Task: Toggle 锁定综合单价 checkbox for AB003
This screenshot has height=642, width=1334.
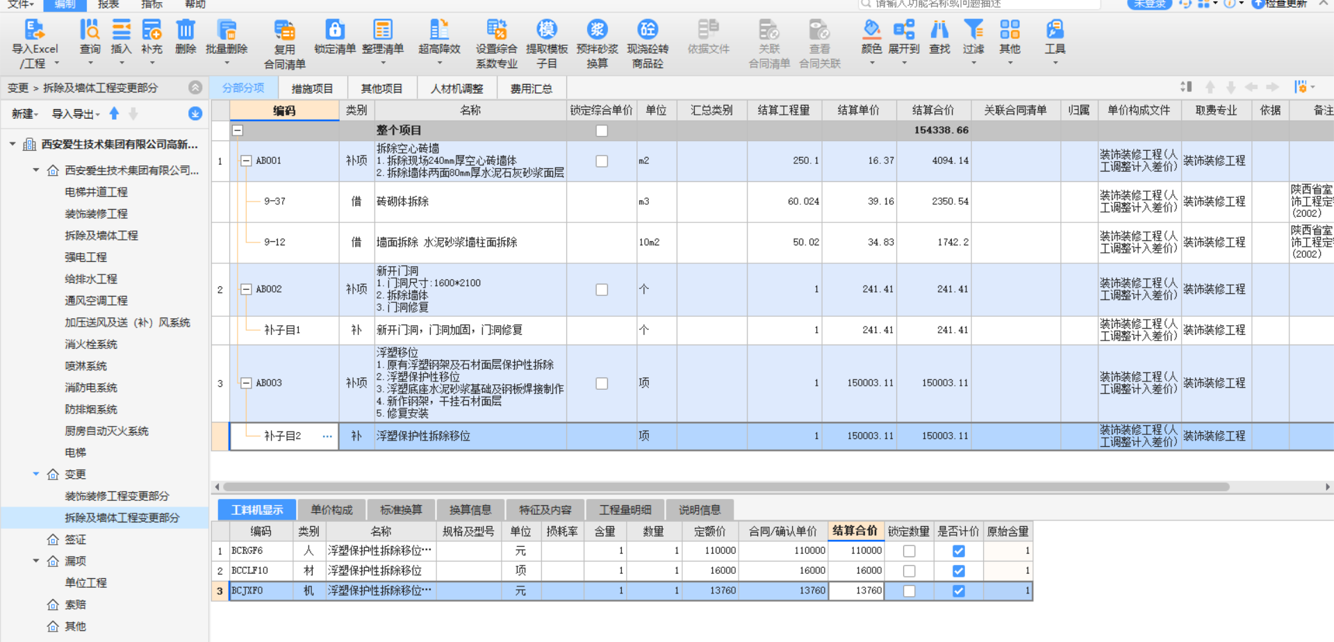Action: [x=602, y=384]
